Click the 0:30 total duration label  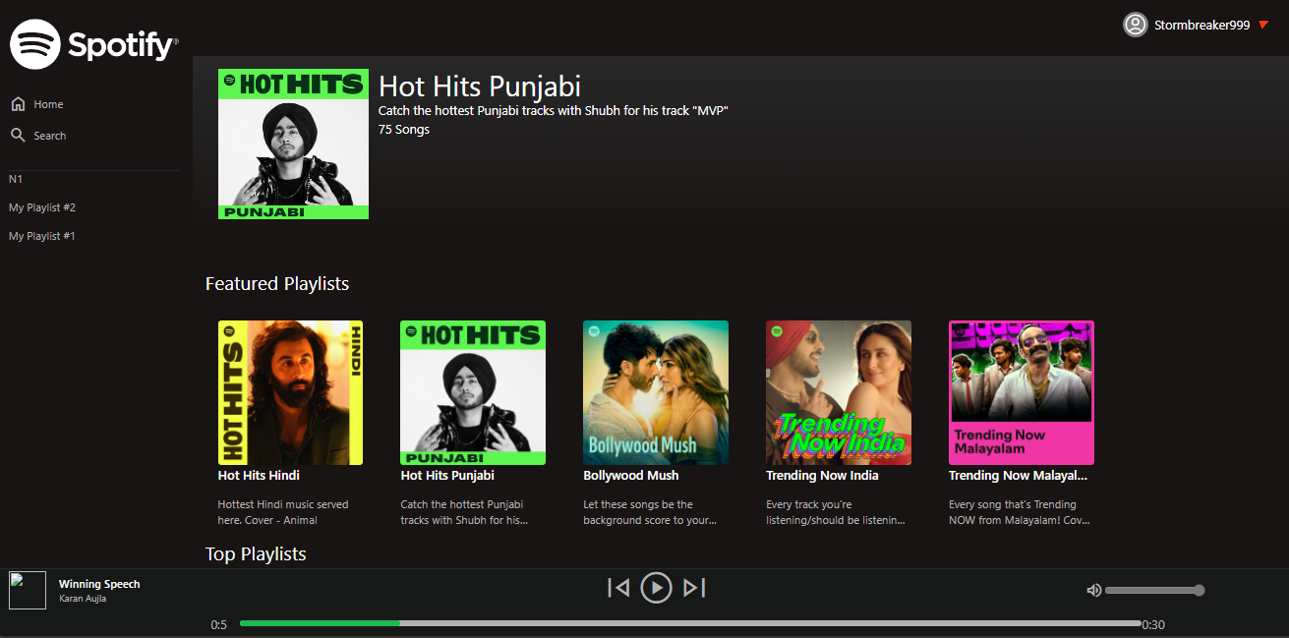tap(1153, 625)
